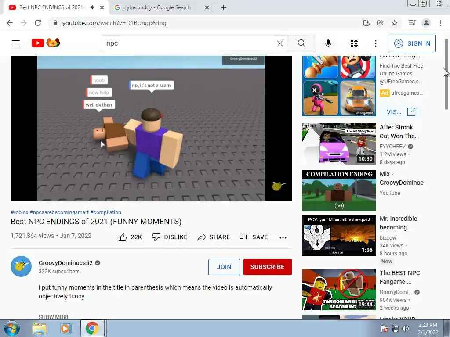
Task: Click the magnifier search button
Action: click(x=301, y=43)
